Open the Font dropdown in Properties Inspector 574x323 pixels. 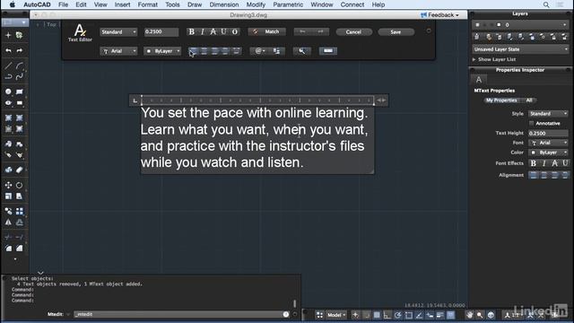tap(548, 143)
